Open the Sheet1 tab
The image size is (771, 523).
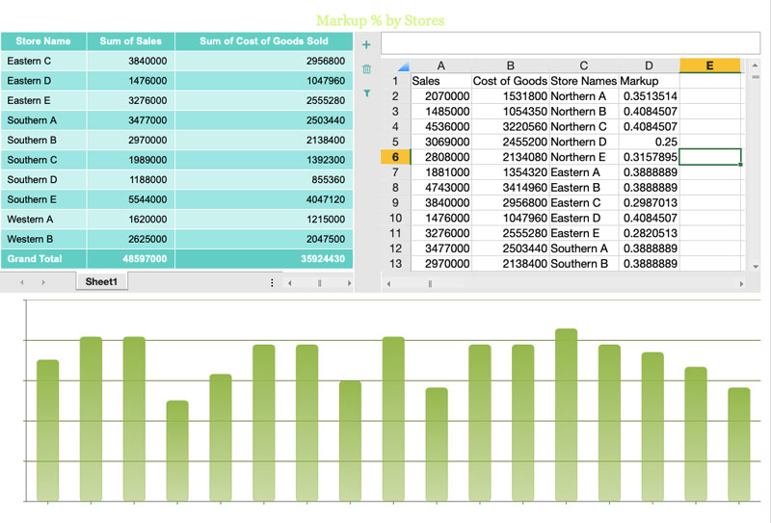(101, 282)
